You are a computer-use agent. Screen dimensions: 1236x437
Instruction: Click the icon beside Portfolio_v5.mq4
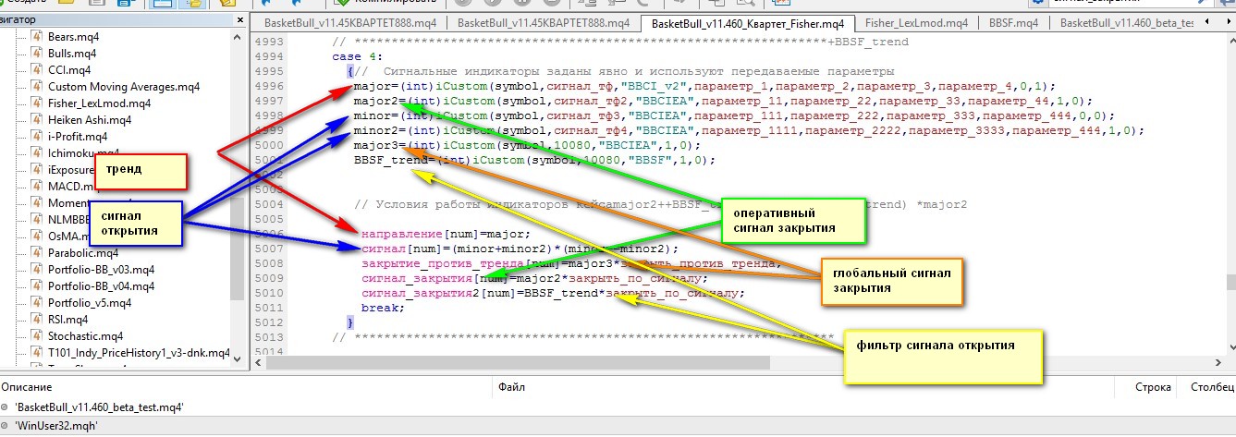click(37, 302)
